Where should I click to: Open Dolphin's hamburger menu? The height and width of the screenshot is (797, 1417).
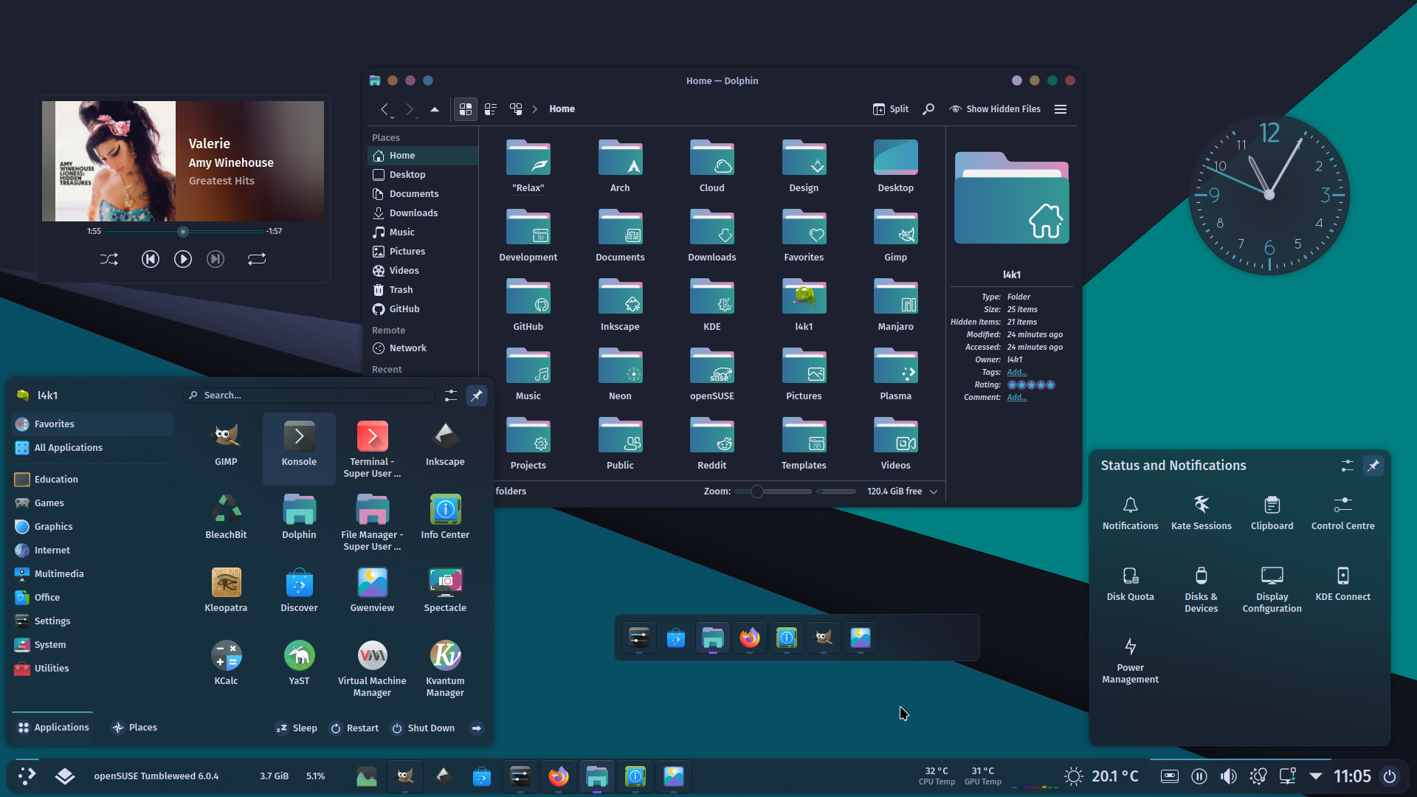pyautogui.click(x=1061, y=109)
